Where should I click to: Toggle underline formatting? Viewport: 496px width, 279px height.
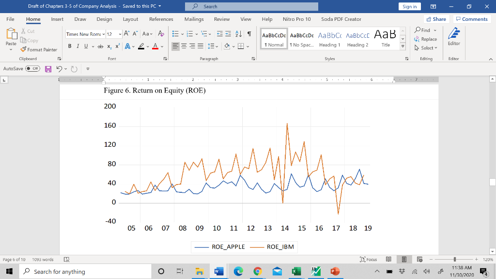85,46
